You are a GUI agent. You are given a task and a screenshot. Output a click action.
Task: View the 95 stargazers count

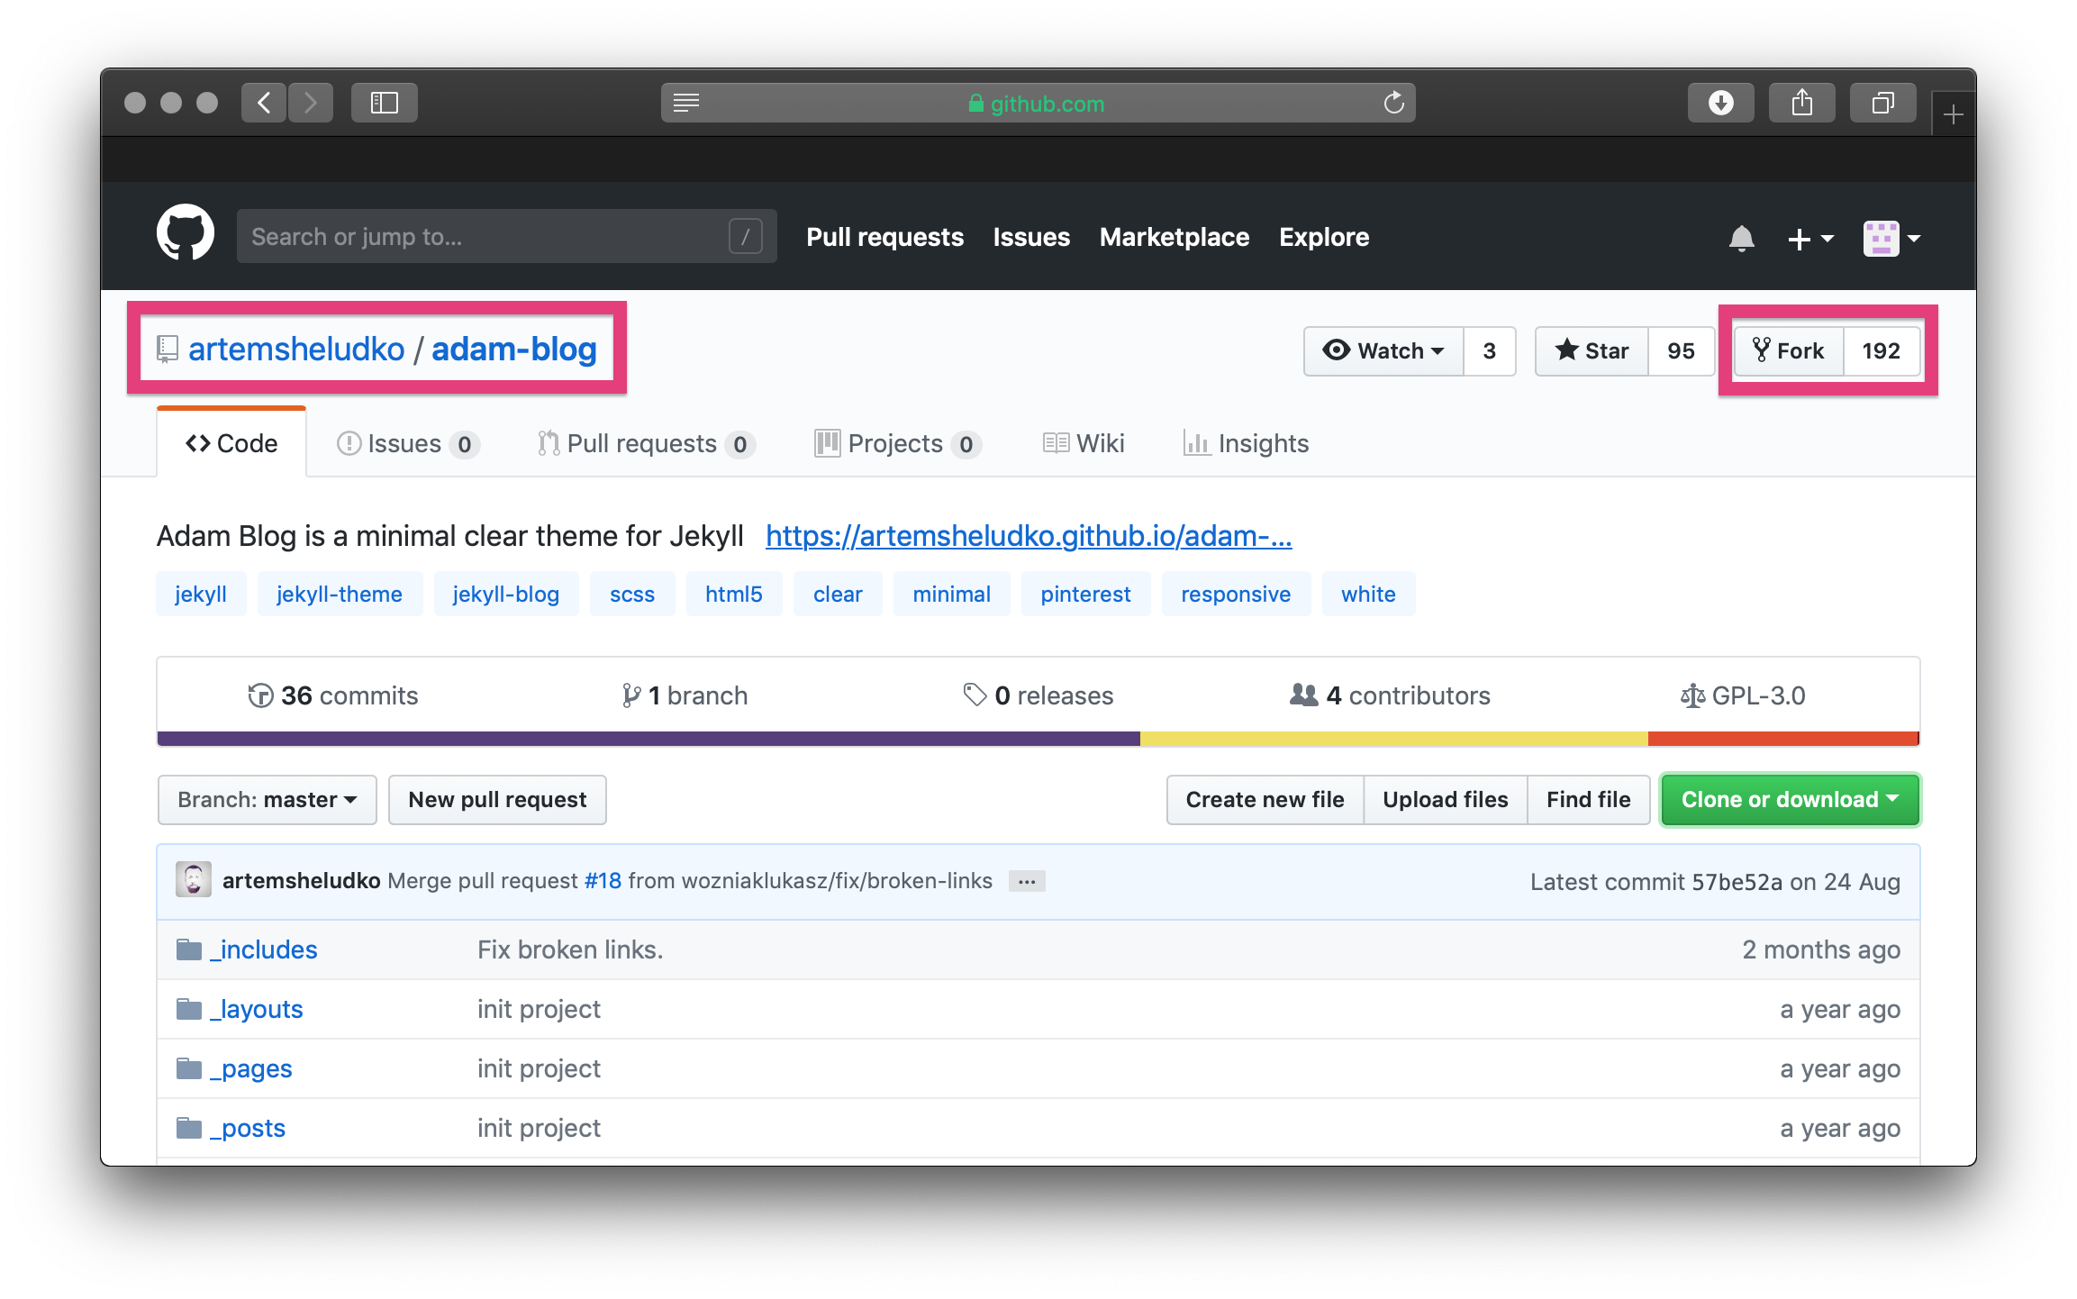pos(1681,350)
